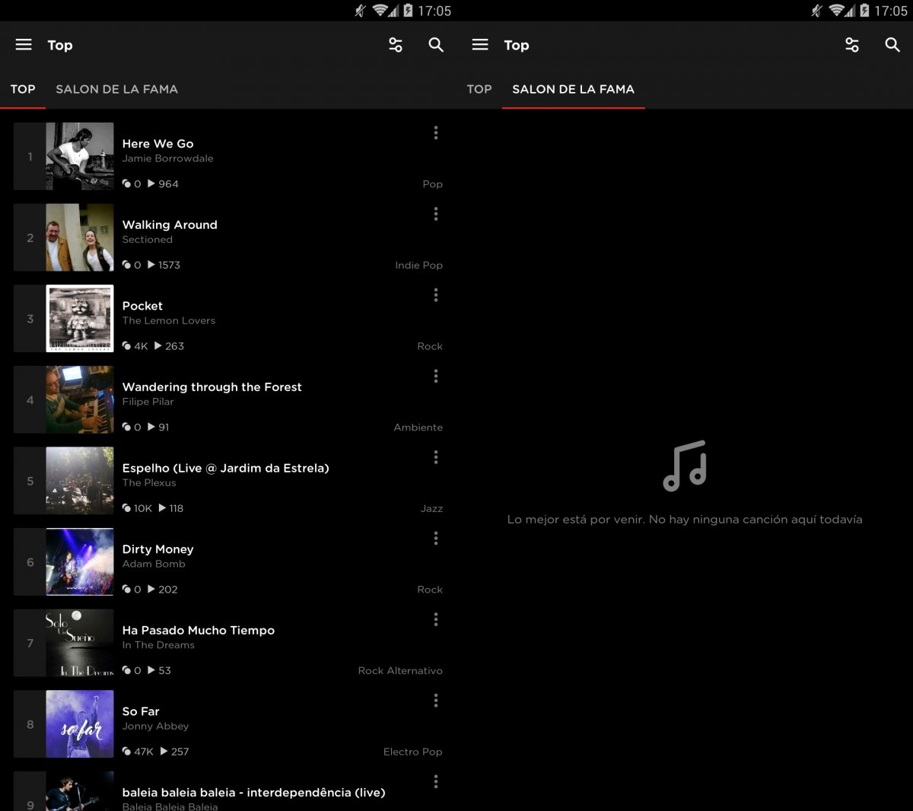Open filter settings icon in the right screen
This screenshot has height=811, width=913.
click(x=852, y=45)
